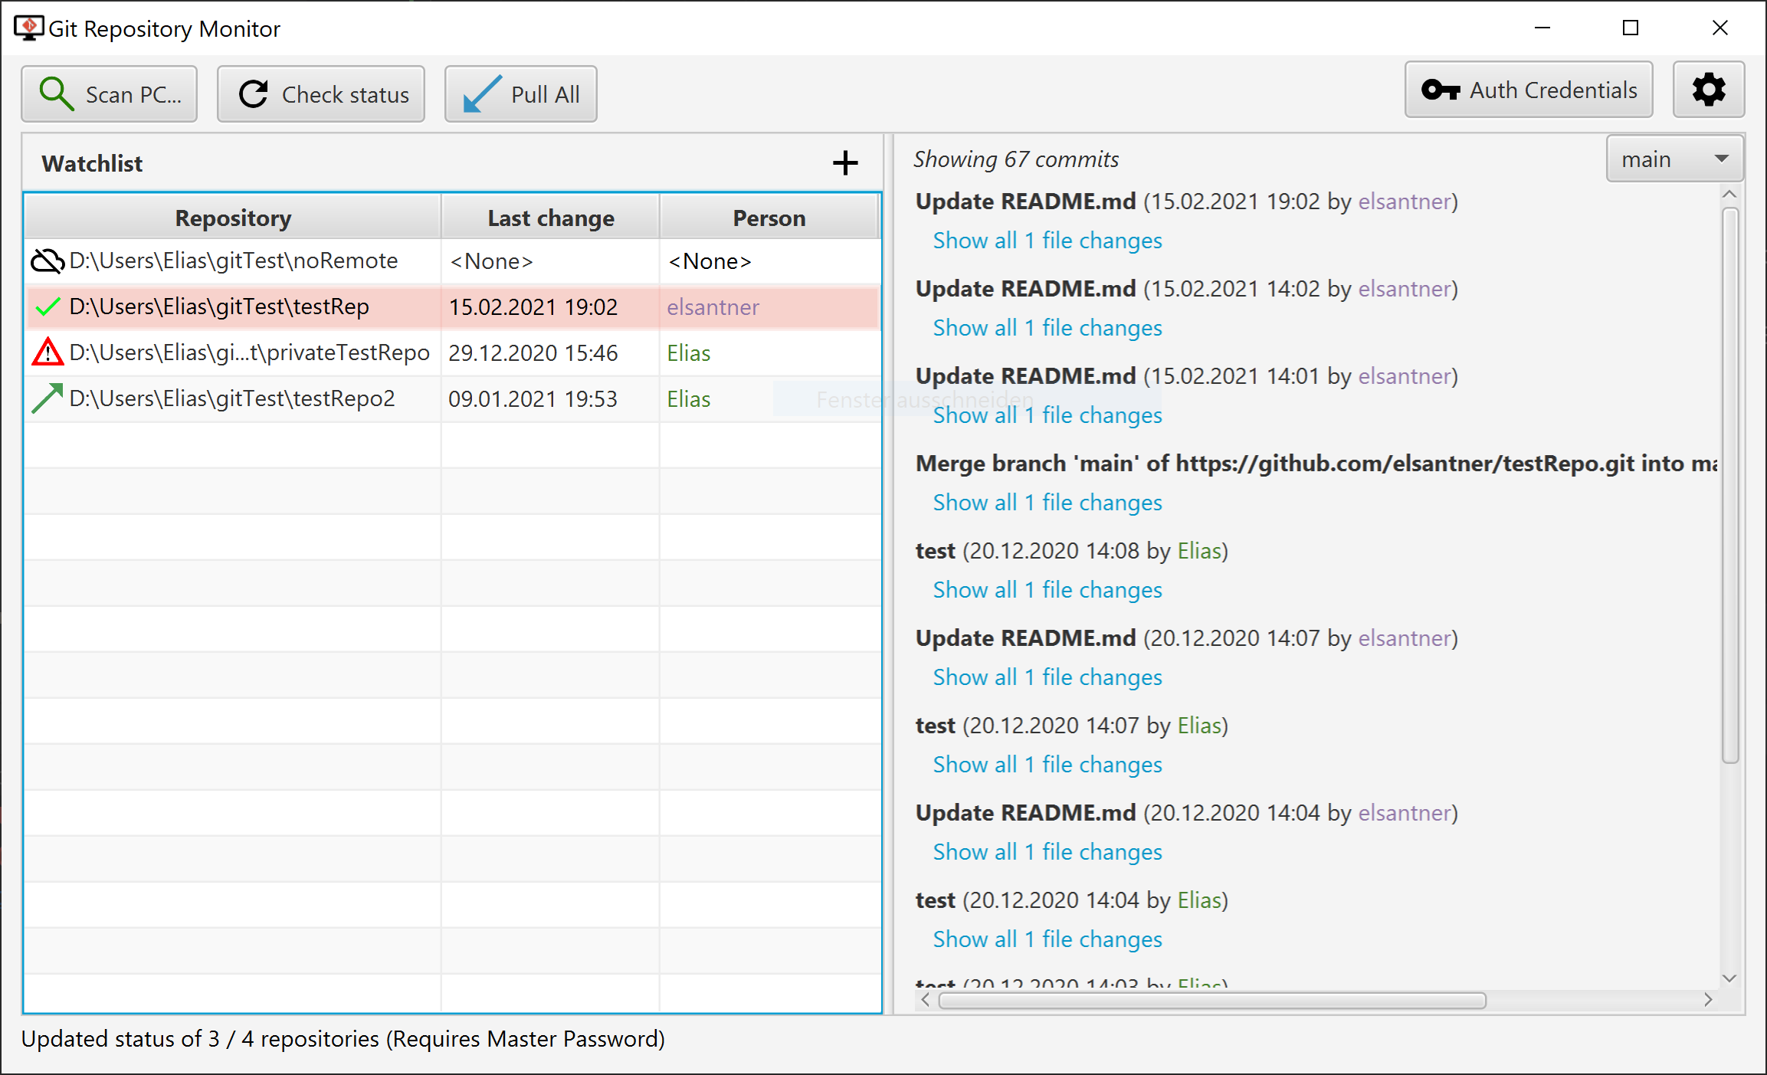Sort by the Repository column header

pos(233,218)
